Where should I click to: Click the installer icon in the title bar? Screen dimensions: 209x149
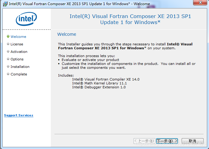(5, 4)
